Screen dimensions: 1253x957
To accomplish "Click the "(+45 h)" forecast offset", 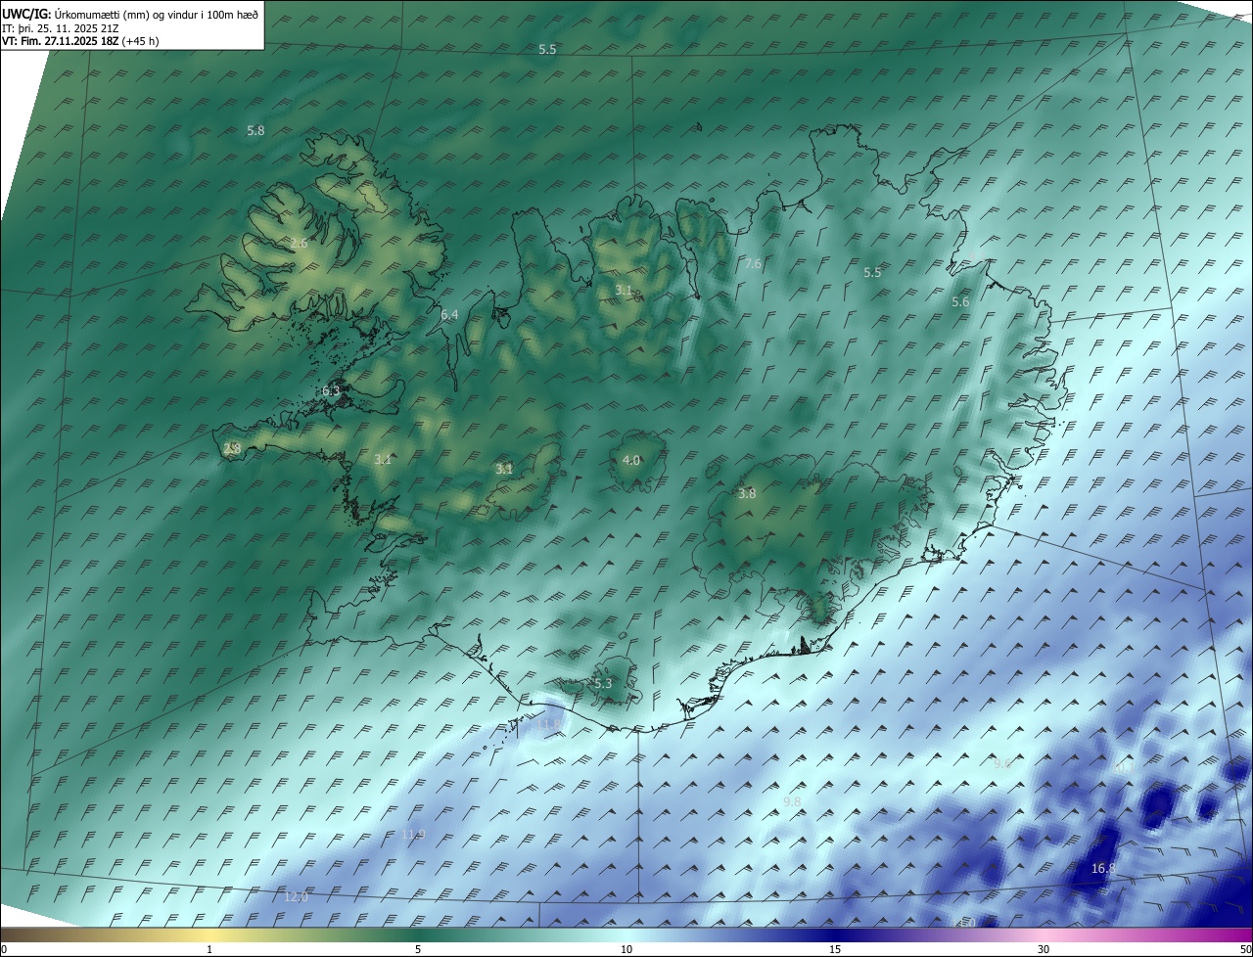I will 141,41.
